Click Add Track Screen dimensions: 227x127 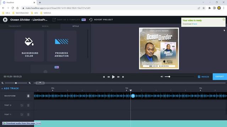coord(10,89)
